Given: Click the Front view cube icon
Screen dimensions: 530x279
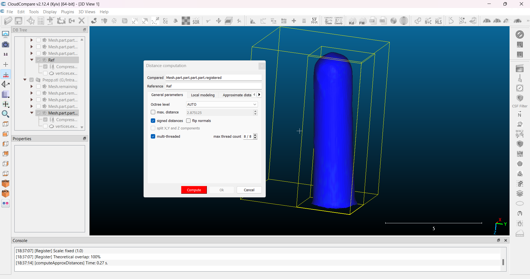Looking at the screenshot, I should (6, 183).
